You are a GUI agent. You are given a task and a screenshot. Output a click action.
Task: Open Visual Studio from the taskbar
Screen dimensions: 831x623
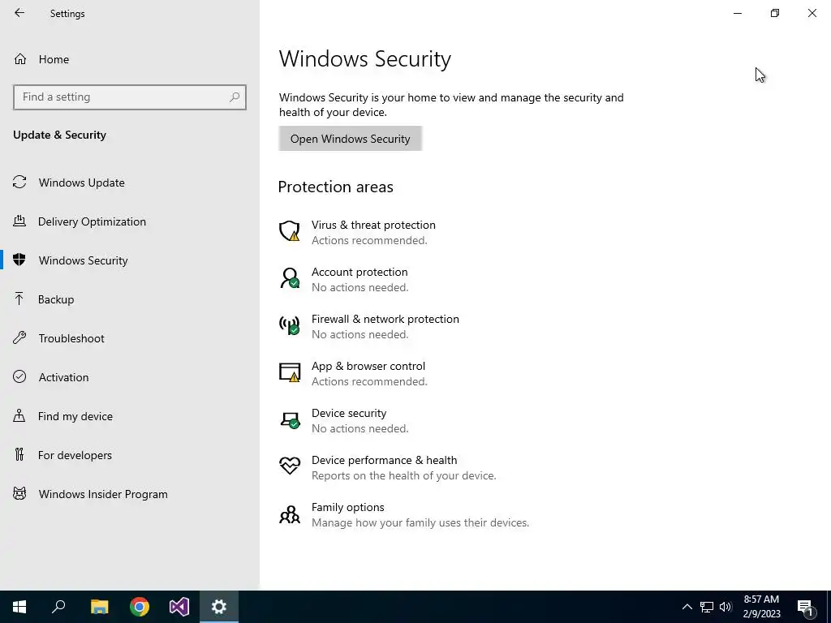(179, 607)
